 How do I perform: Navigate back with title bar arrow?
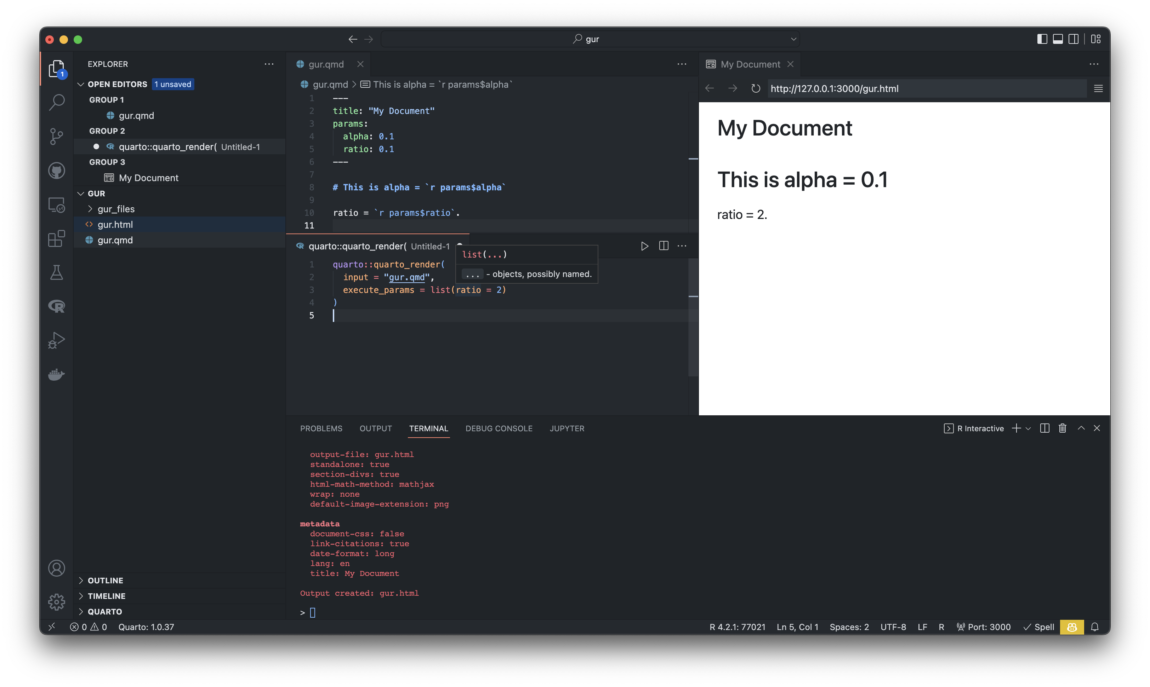click(x=353, y=39)
